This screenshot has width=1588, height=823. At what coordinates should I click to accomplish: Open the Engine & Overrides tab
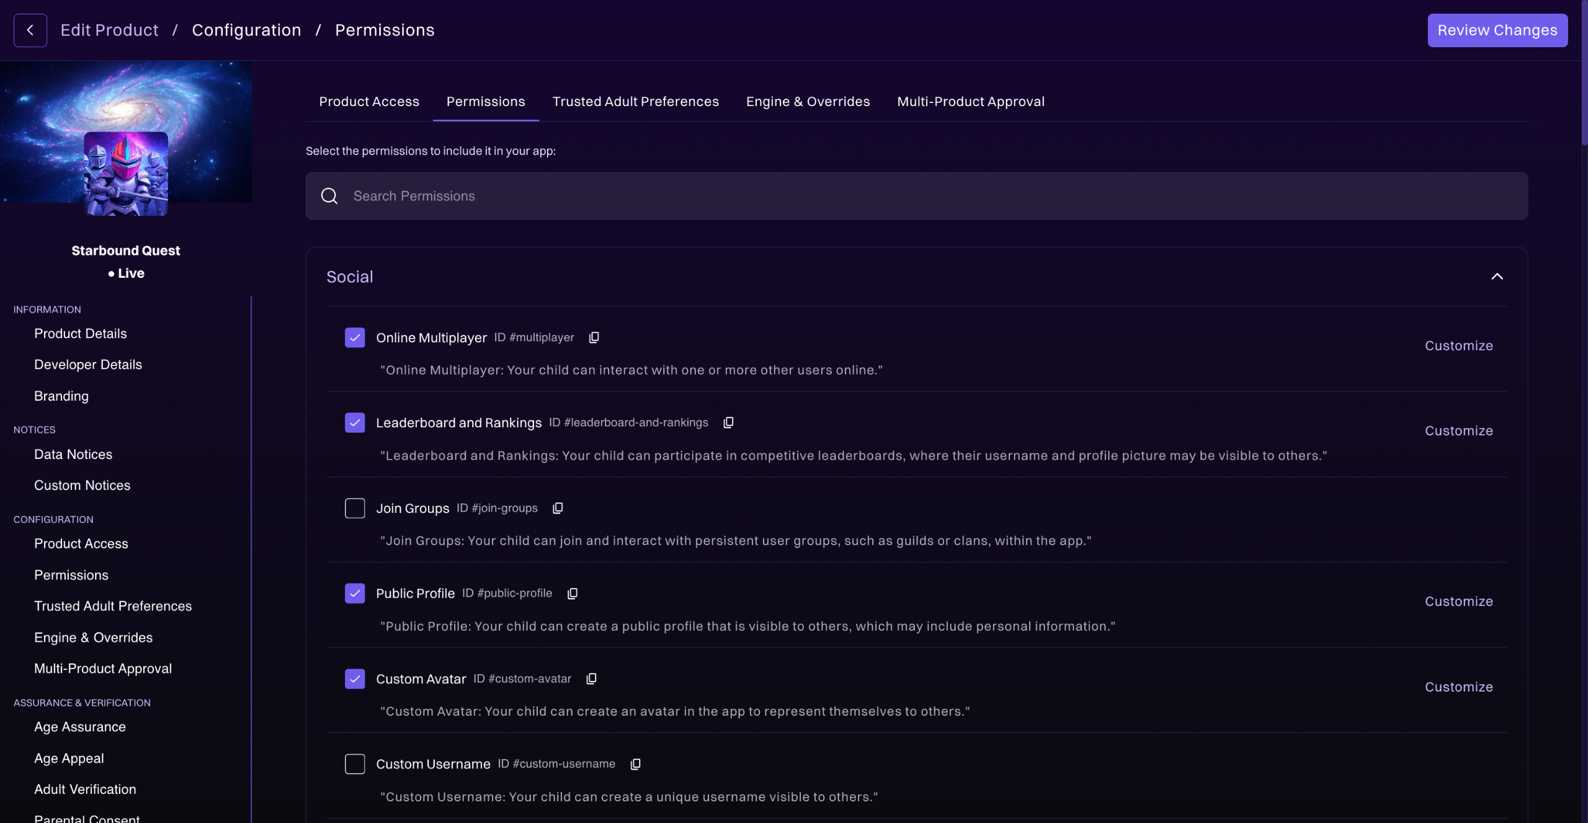(x=808, y=102)
